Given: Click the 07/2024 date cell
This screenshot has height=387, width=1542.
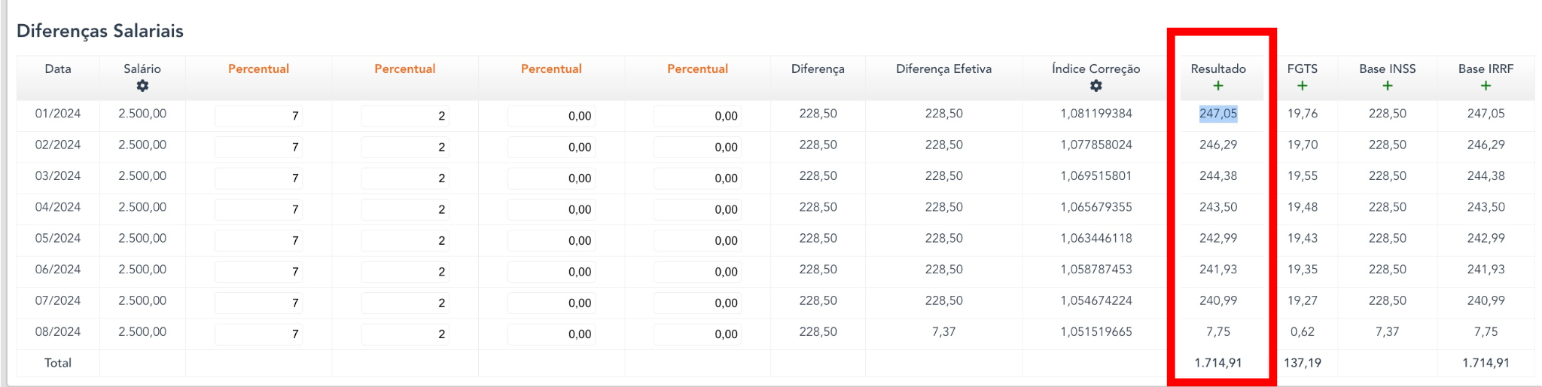Looking at the screenshot, I should pos(58,300).
